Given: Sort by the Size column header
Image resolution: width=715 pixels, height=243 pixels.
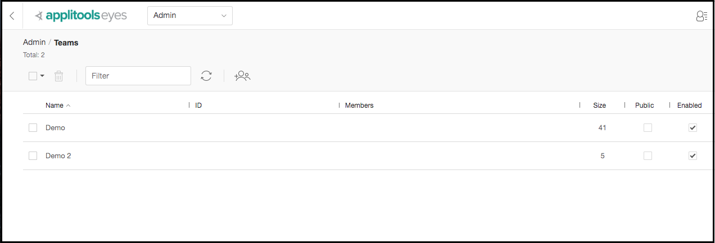Looking at the screenshot, I should click(599, 106).
